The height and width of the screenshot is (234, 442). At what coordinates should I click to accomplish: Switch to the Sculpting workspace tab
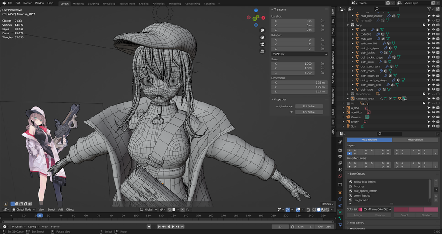tap(93, 4)
